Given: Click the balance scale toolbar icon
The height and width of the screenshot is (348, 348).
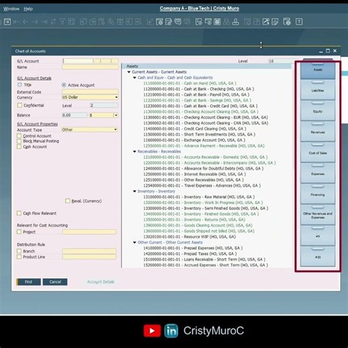Looking at the screenshot, I should coord(120,21).
